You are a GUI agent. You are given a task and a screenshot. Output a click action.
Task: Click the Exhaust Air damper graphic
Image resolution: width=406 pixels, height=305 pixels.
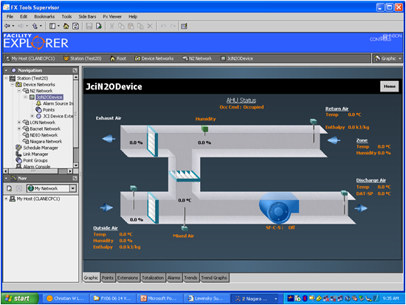pyautogui.click(x=152, y=141)
